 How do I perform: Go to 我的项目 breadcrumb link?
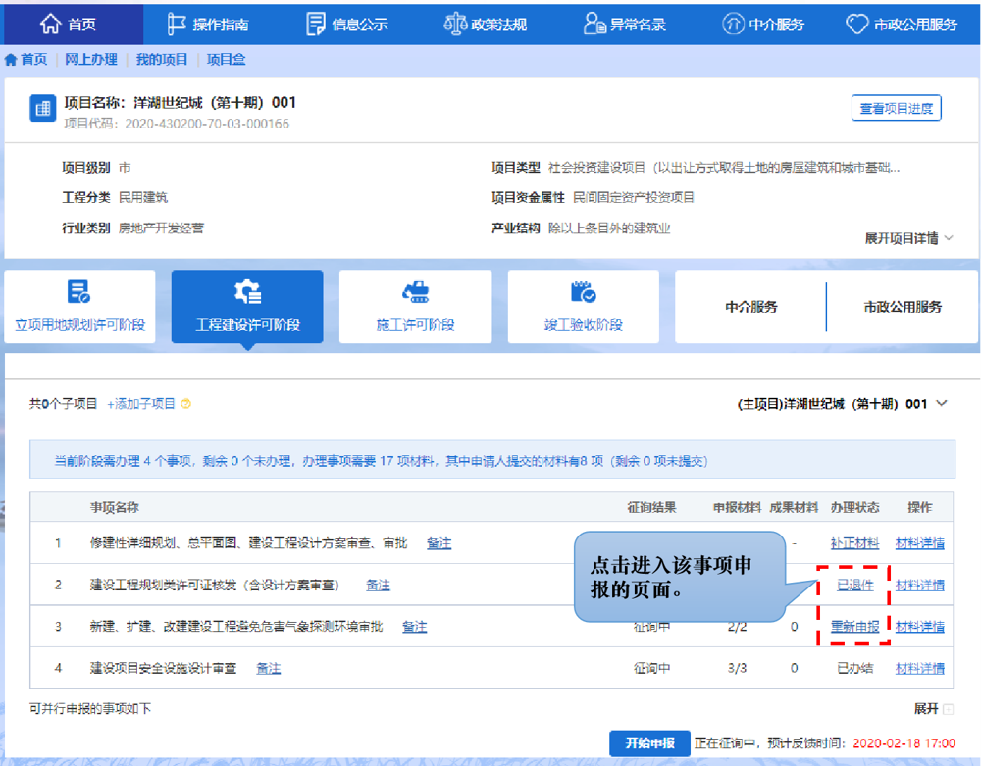[162, 60]
